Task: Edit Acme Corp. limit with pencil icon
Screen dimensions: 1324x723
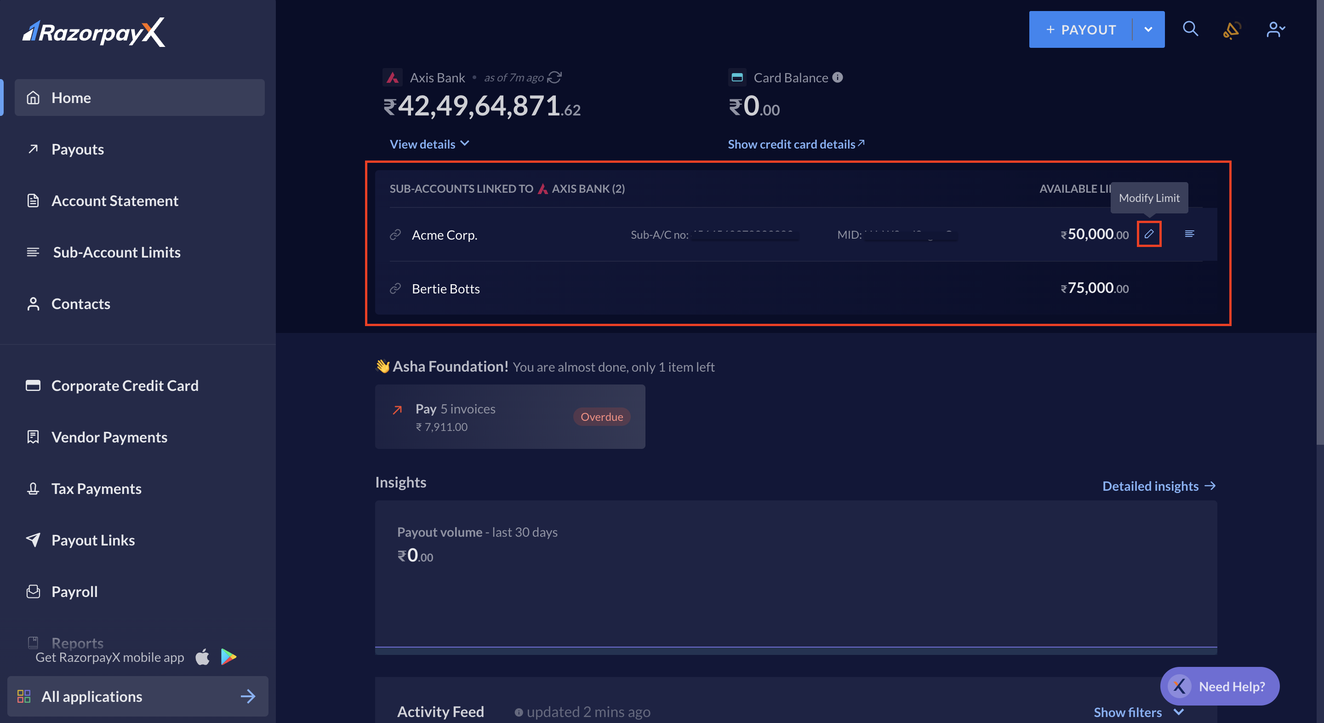Action: tap(1149, 234)
